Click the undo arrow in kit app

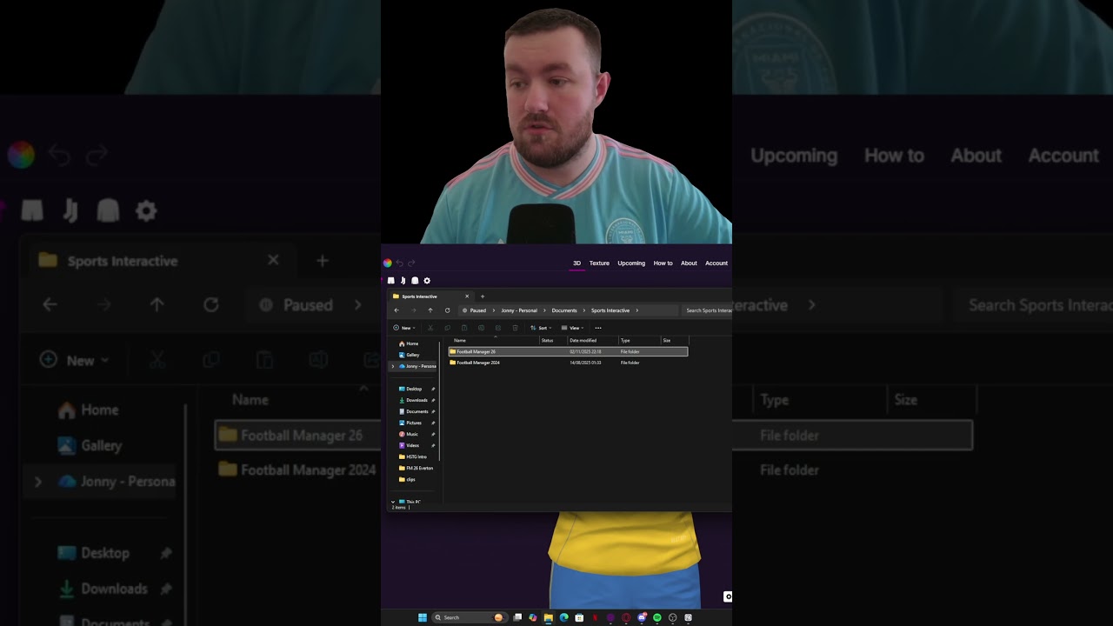[x=399, y=263]
